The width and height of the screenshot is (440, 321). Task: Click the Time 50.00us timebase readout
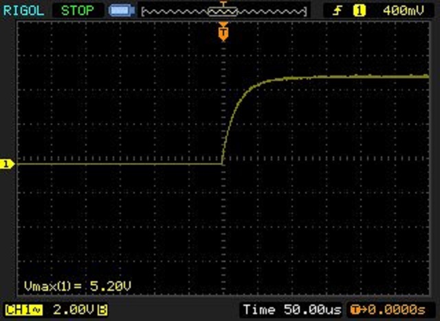click(292, 310)
